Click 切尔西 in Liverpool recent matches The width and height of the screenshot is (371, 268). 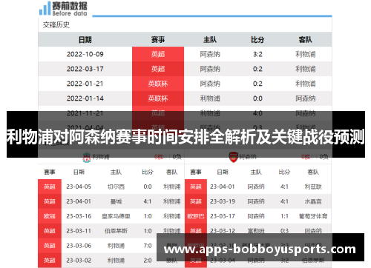pos(116,187)
